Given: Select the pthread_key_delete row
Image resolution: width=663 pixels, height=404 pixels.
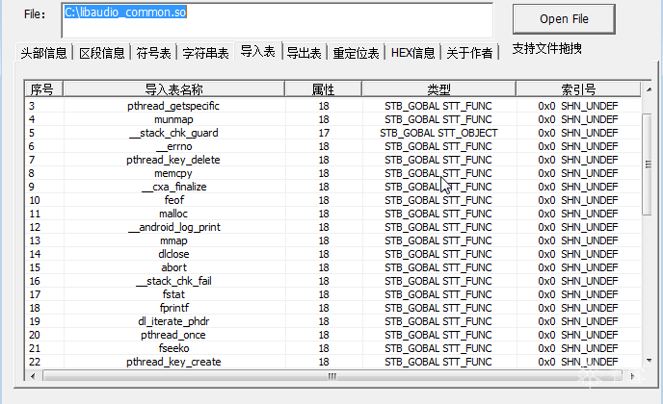Looking at the screenshot, I should tap(332, 160).
